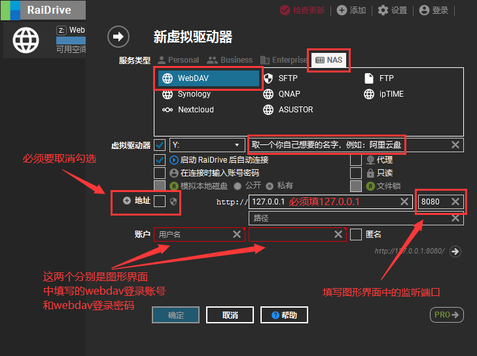Click the Z: Web drive usage bar

pos(71,40)
